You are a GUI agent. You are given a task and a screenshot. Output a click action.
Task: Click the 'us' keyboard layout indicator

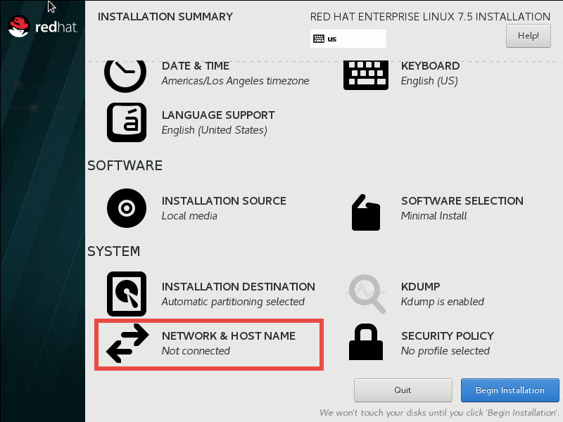coord(348,39)
